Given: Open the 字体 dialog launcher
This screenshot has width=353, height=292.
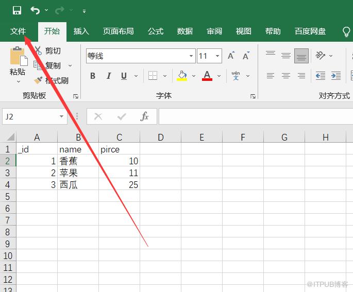Looking at the screenshot, I should point(253,96).
